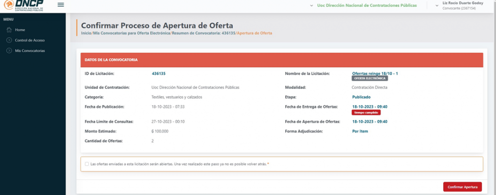Expand the Liz Rocío Duarte Godoy user dropdown
Screen dimensions: 496x195
click(x=437, y=6)
